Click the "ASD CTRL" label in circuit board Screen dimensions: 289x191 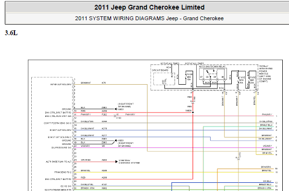164,81
